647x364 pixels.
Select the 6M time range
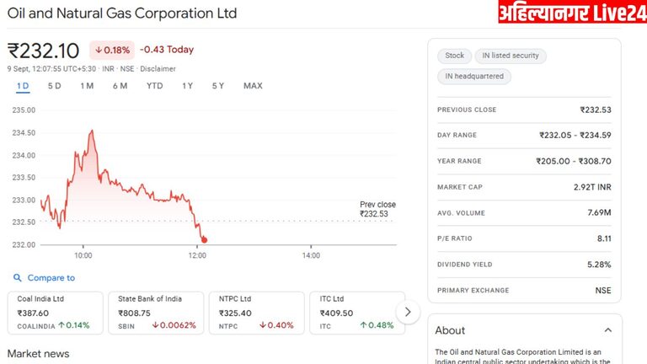coord(120,86)
